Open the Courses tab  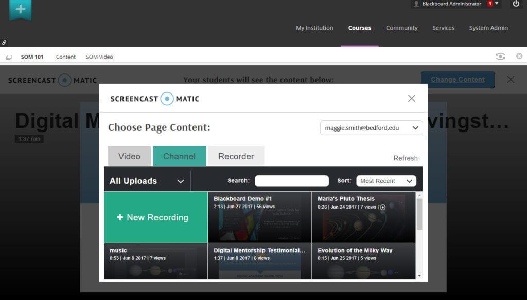click(360, 28)
